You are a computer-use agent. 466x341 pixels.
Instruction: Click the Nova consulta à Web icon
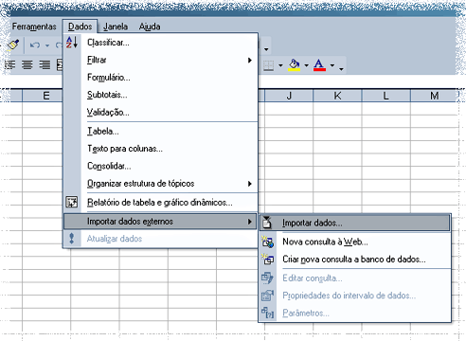tap(268, 242)
